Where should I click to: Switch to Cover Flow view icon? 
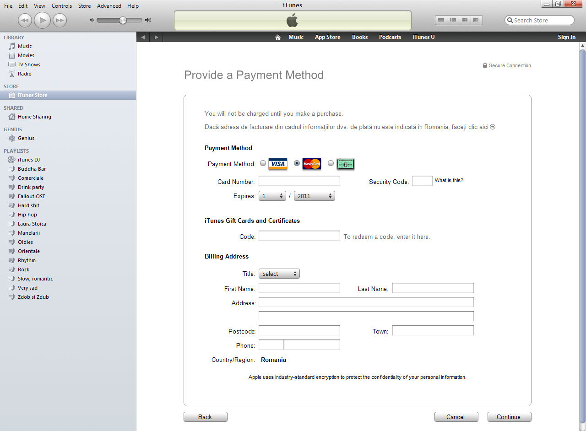pos(477,20)
